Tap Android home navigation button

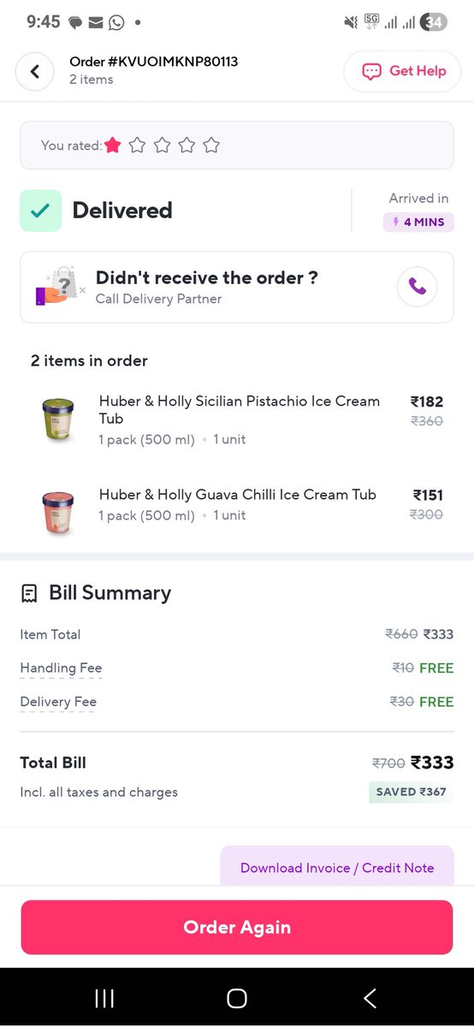[x=237, y=998]
